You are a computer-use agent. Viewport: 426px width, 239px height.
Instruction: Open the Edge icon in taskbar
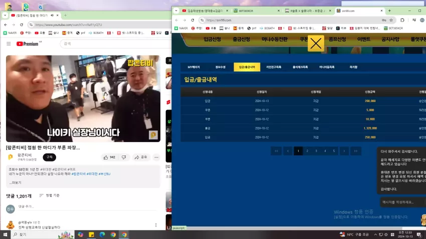click(102, 234)
